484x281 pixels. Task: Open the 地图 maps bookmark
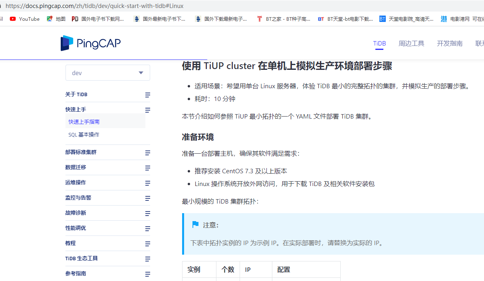(56, 19)
